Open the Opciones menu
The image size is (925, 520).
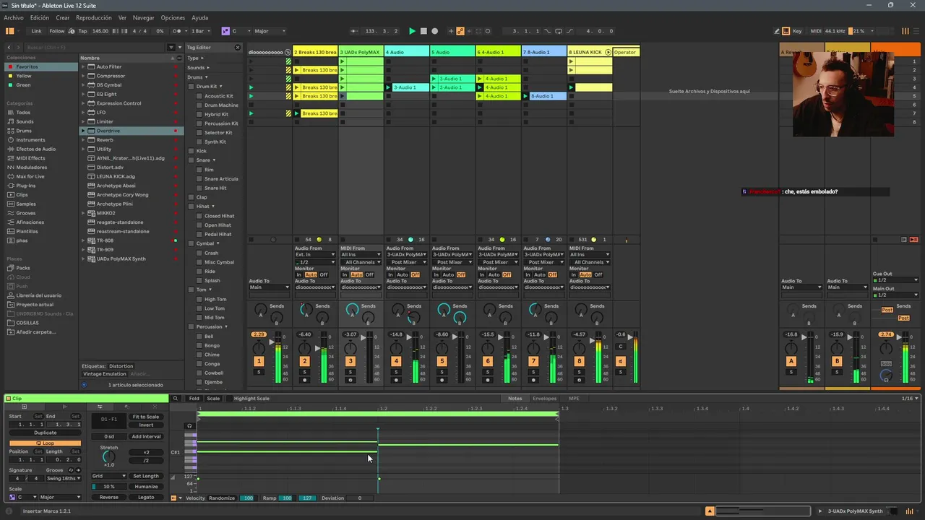[173, 17]
